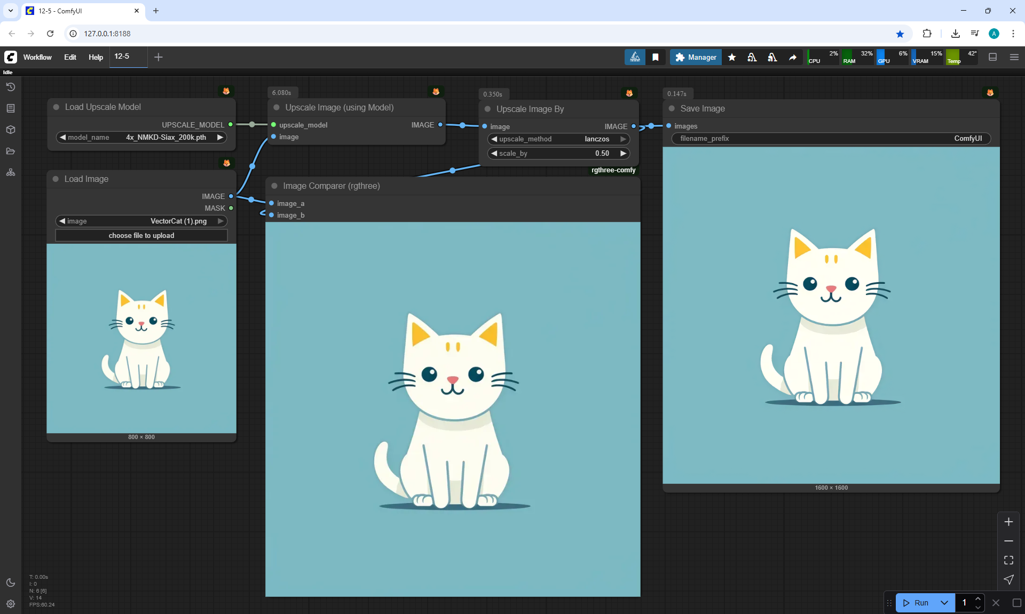Toggle collapse dot on Load Image node
1025x614 pixels.
[56, 179]
